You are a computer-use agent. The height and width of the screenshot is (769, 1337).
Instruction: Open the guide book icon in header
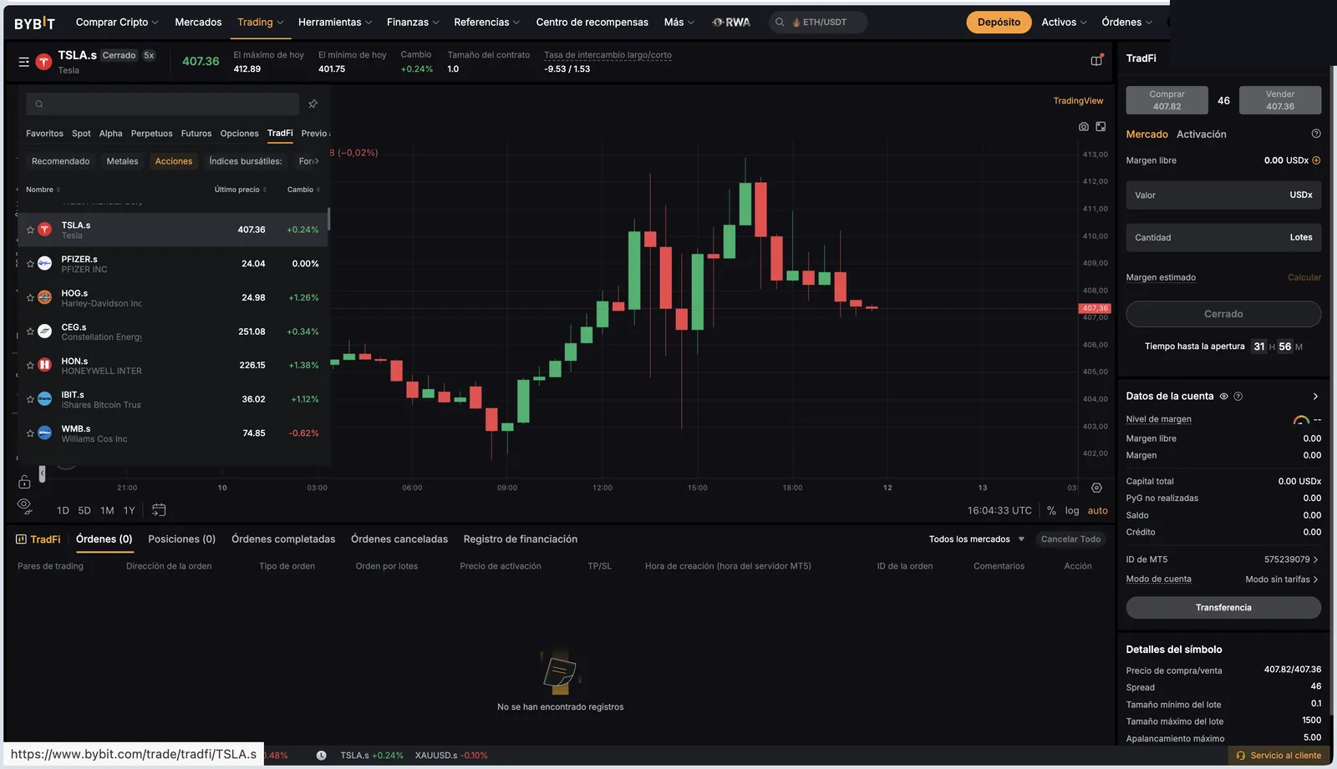(1096, 60)
